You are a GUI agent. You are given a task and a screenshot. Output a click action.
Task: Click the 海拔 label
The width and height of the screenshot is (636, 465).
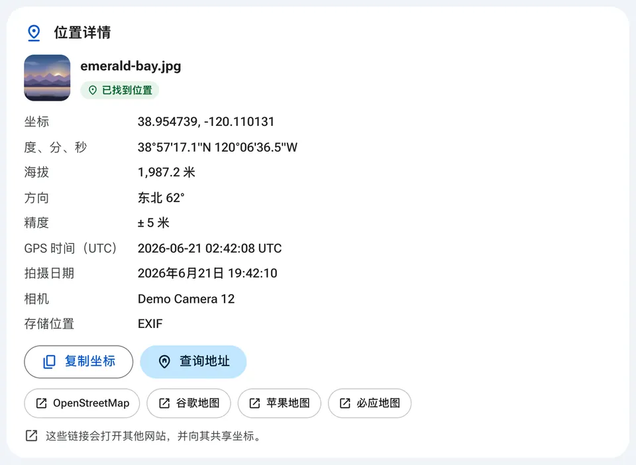point(36,172)
